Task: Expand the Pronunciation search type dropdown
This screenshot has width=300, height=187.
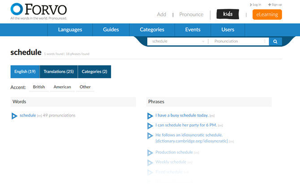Action: click(240, 41)
